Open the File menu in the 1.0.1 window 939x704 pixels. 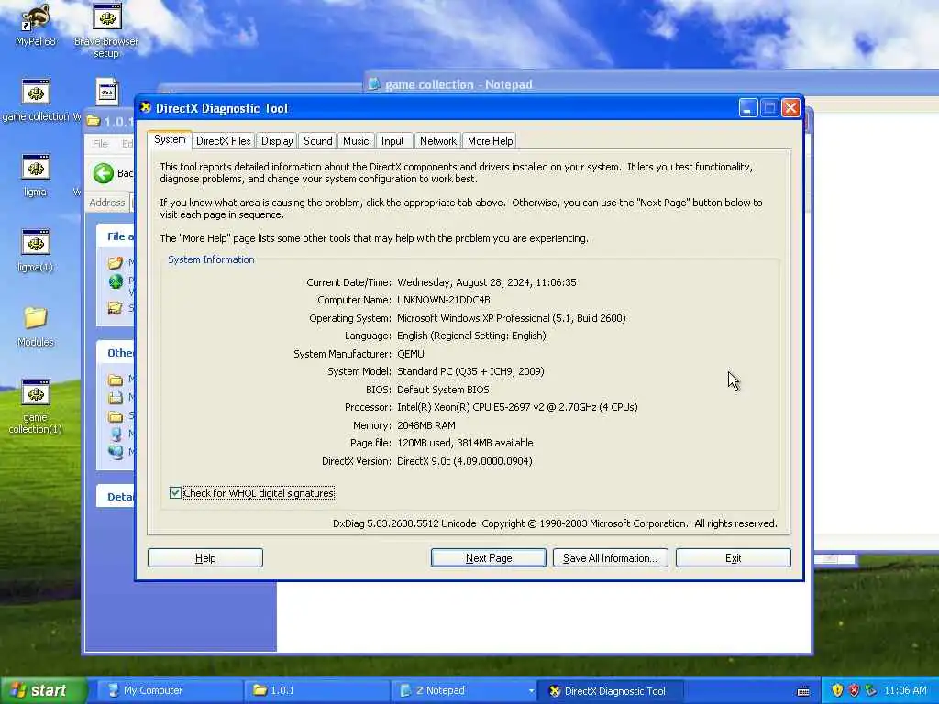(x=100, y=144)
